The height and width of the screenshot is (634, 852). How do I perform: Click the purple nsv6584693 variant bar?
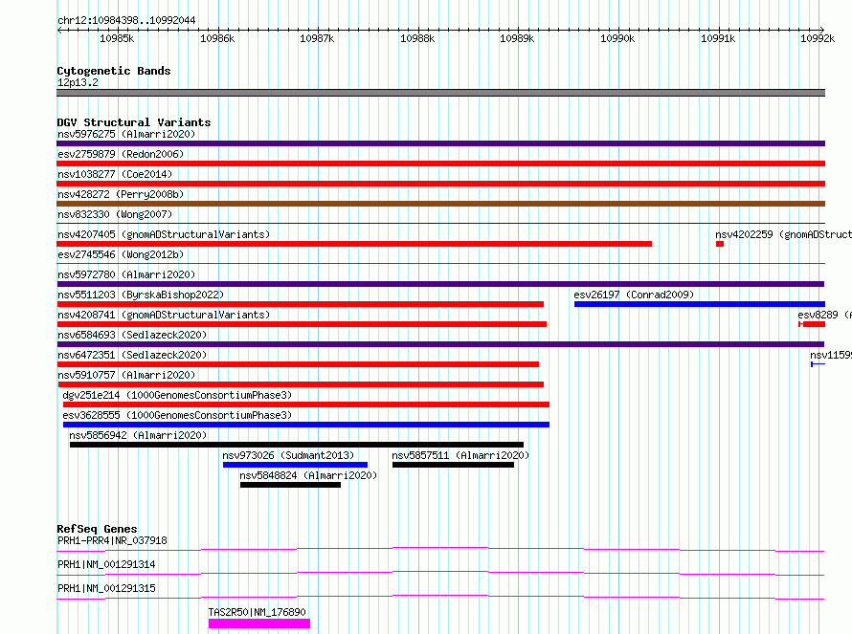pyautogui.click(x=440, y=344)
